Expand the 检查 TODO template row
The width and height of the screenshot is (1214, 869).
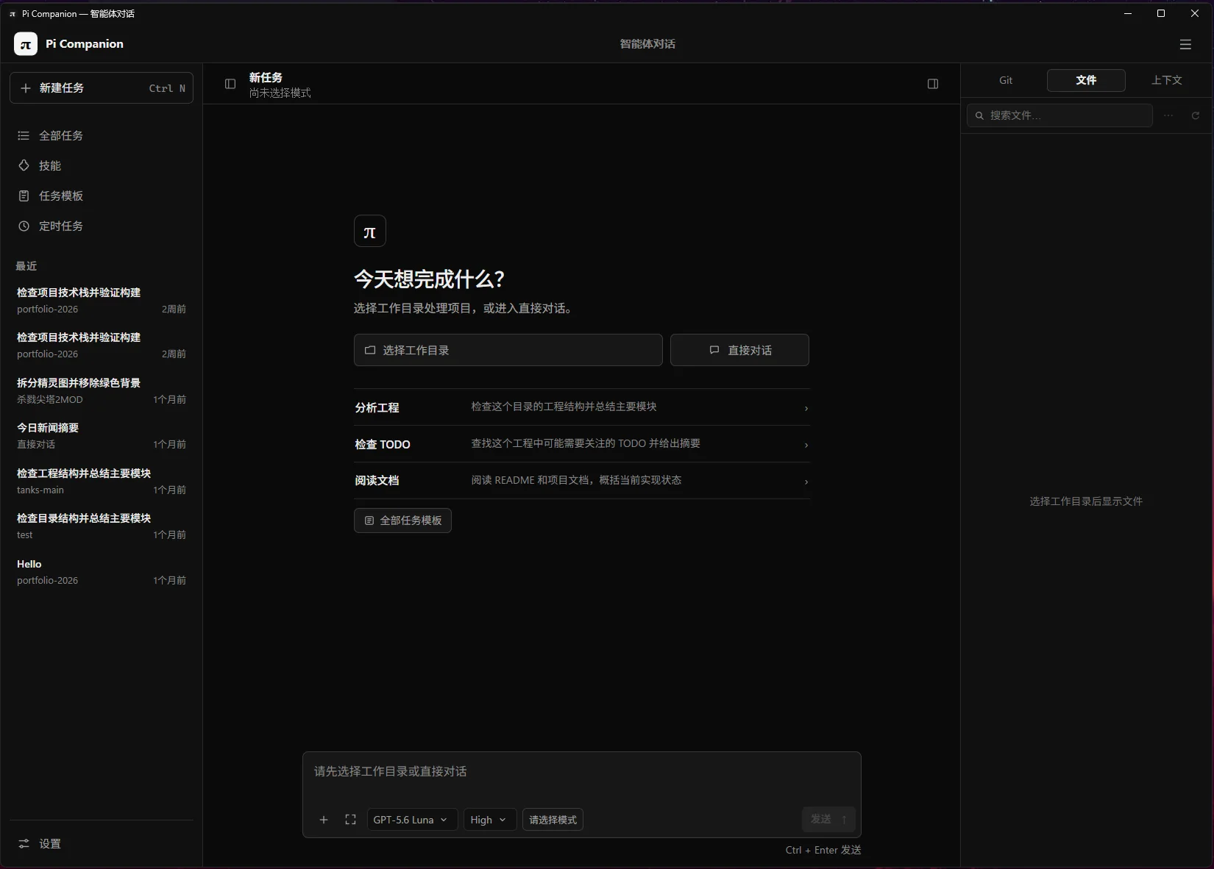pyautogui.click(x=582, y=444)
